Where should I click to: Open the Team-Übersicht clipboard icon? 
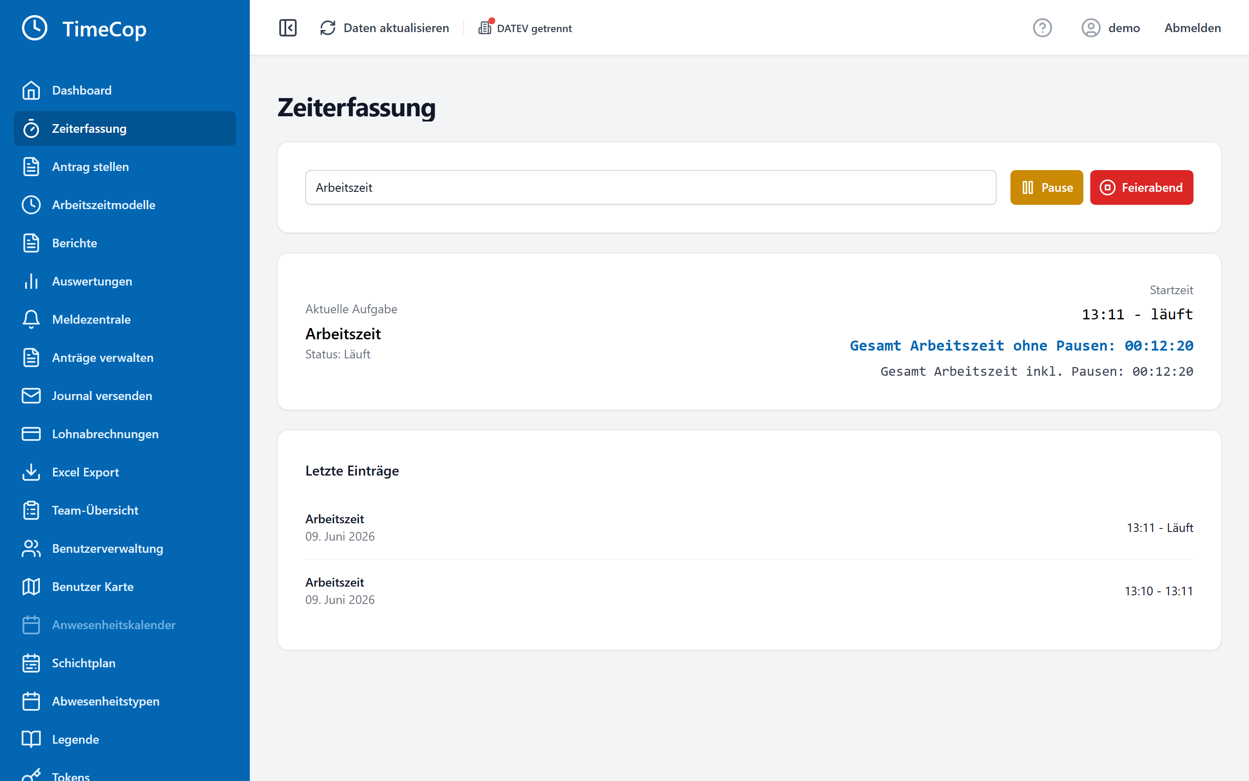coord(31,511)
